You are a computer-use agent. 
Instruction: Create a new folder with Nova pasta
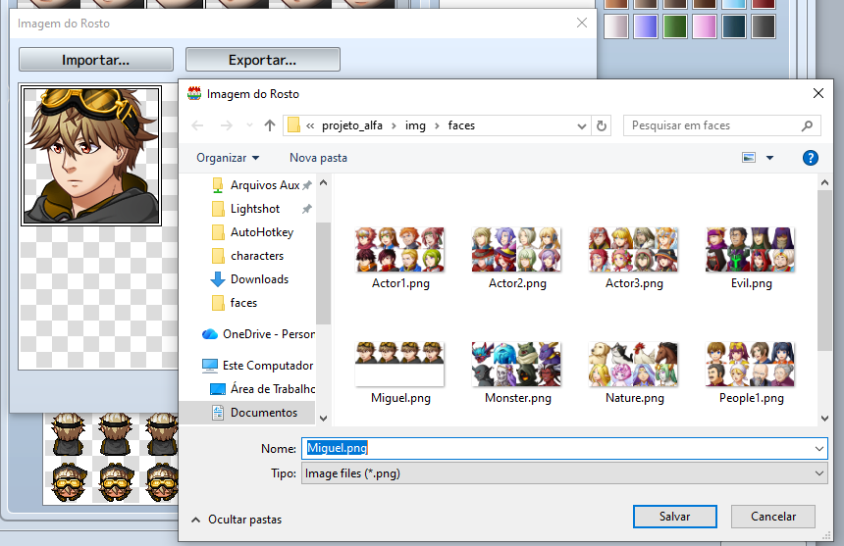pyautogui.click(x=318, y=158)
